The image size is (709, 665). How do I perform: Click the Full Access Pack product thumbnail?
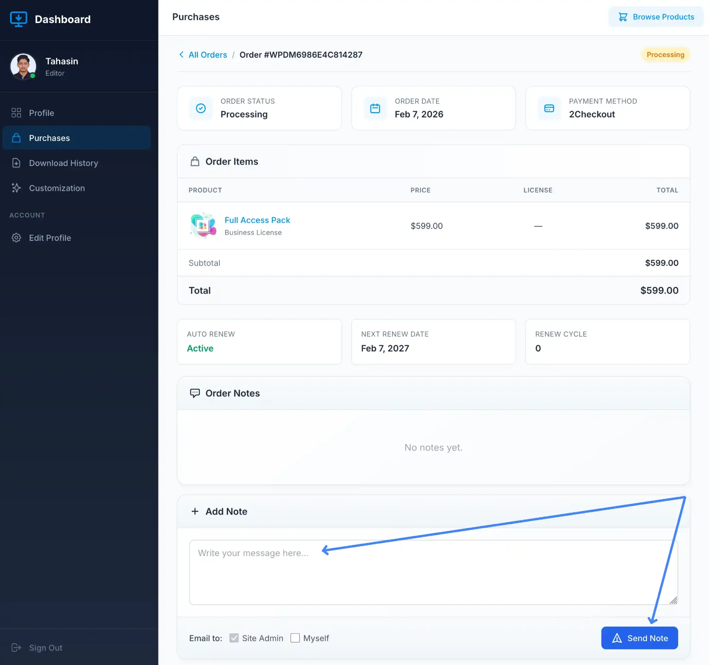(x=203, y=226)
